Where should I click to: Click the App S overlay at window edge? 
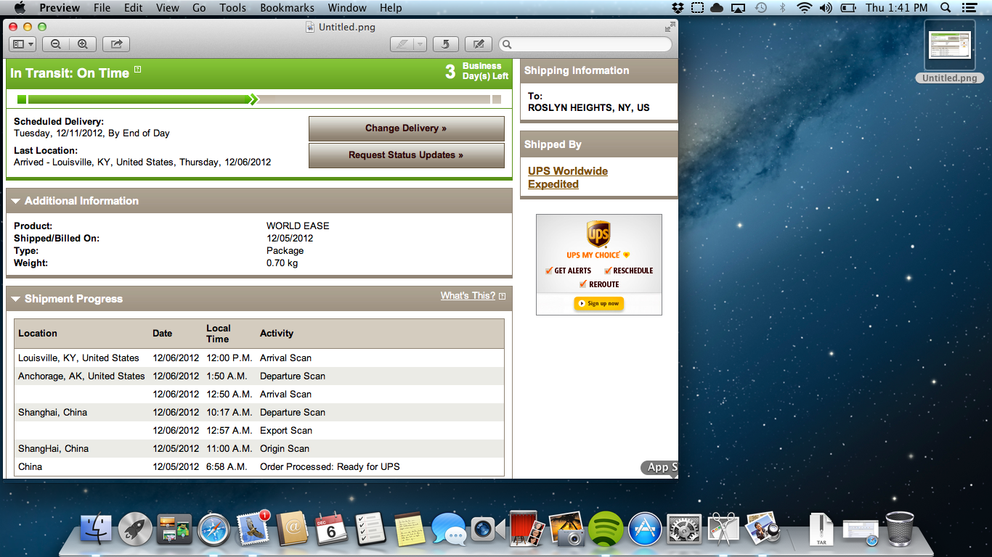(x=660, y=467)
